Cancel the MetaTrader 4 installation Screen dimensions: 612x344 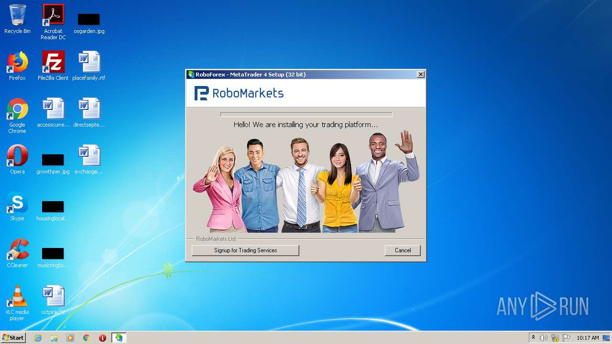point(403,250)
